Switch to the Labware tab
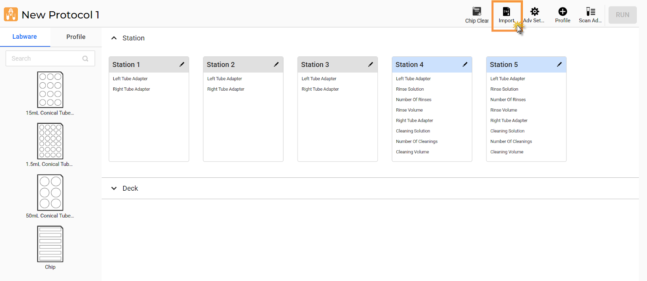647x281 pixels. [25, 37]
